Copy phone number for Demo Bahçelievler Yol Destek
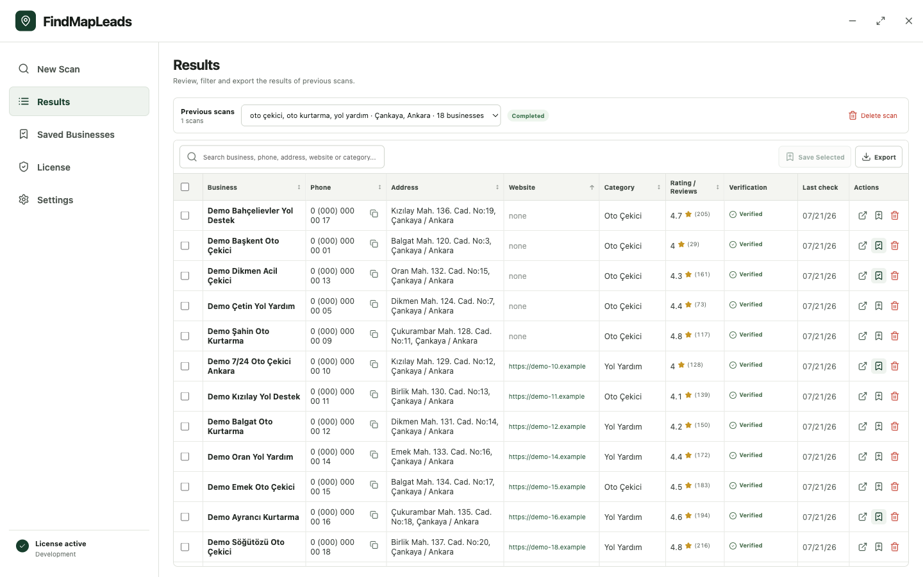Screen dimensions: 923x577 click(374, 213)
